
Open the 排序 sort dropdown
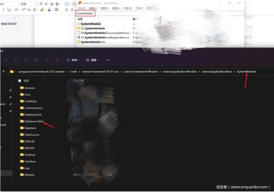click(x=73, y=60)
